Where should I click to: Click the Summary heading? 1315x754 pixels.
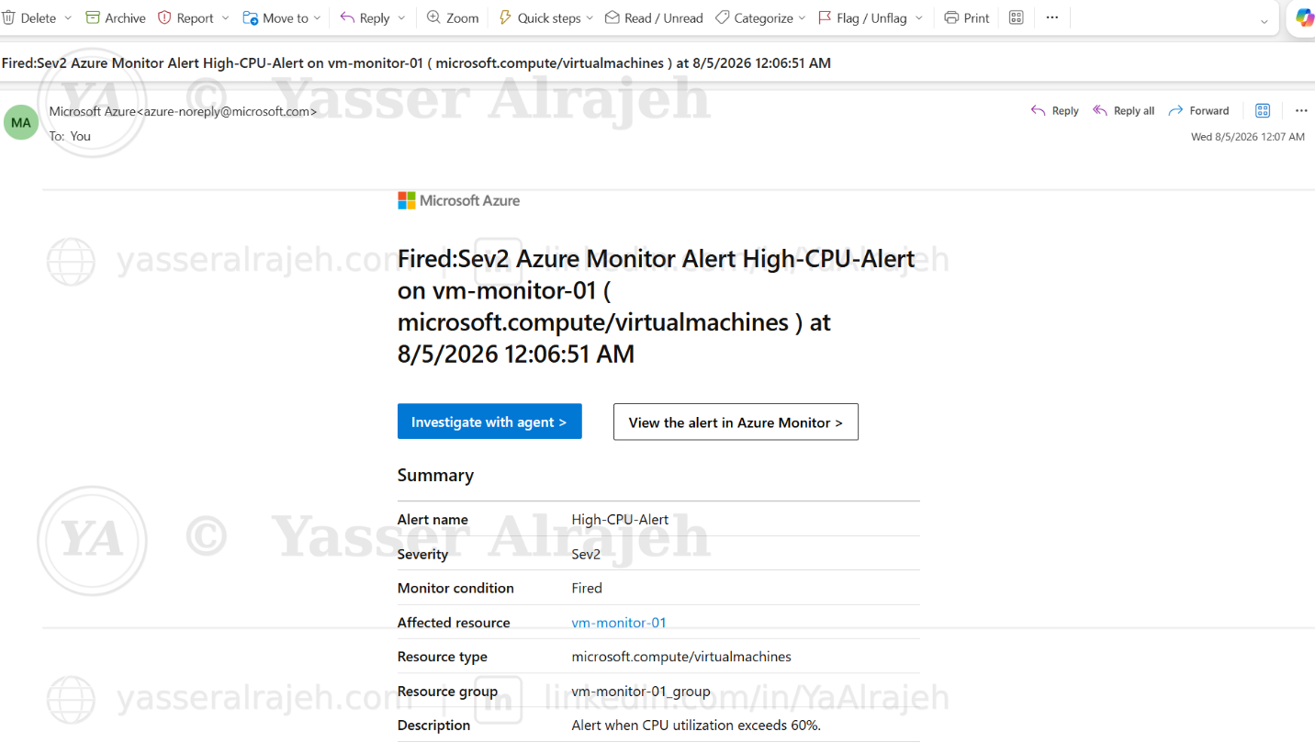[435, 475]
